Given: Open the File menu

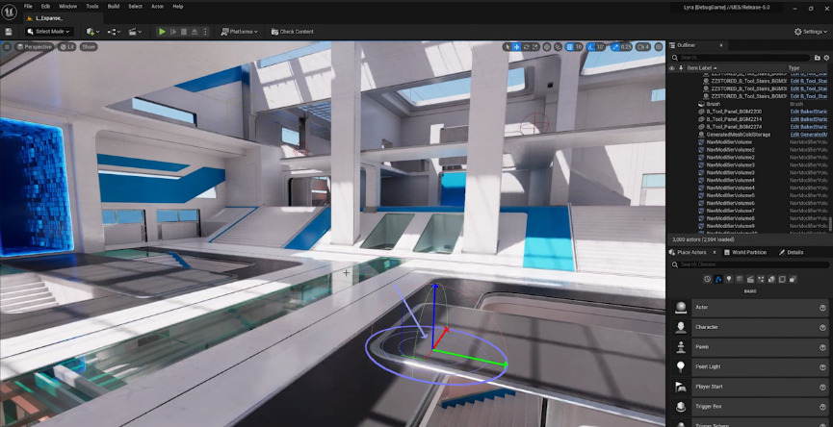Looking at the screenshot, I should (28, 7).
